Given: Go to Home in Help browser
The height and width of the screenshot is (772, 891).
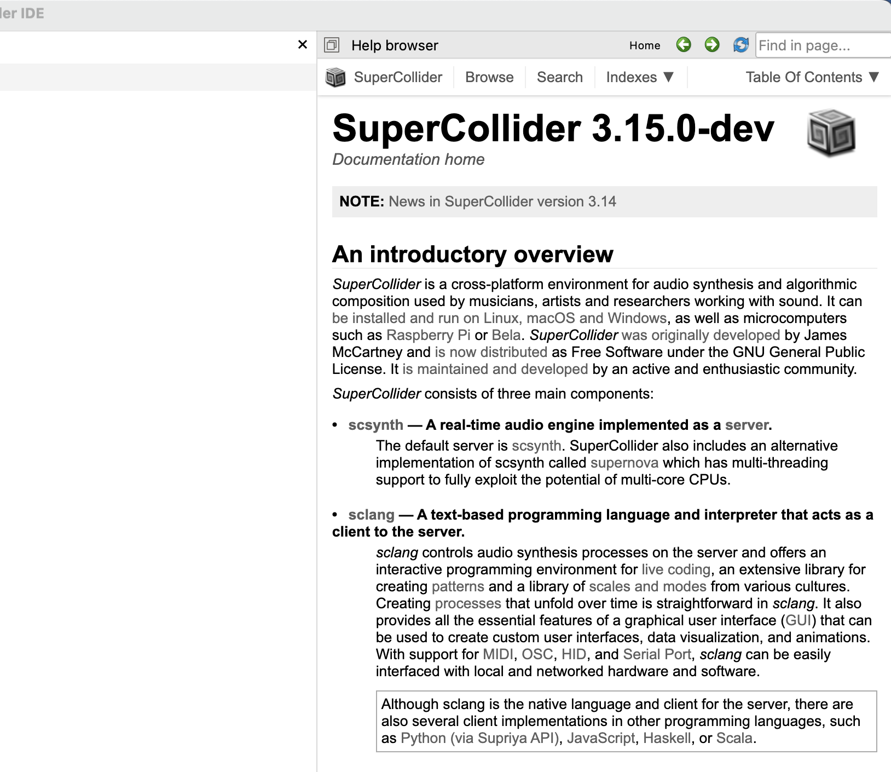Looking at the screenshot, I should click(x=645, y=45).
